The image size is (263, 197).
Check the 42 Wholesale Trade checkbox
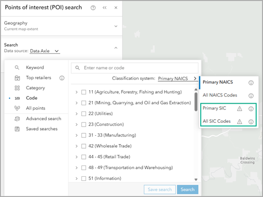[84, 146]
